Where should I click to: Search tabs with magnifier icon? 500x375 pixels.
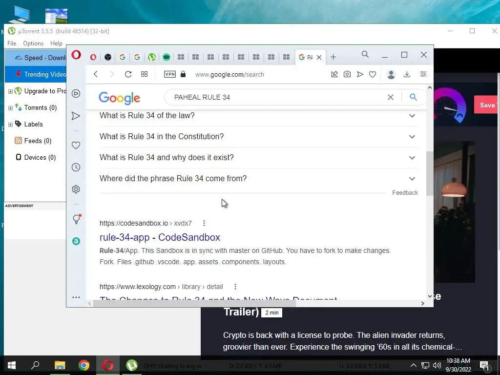pyautogui.click(x=365, y=55)
